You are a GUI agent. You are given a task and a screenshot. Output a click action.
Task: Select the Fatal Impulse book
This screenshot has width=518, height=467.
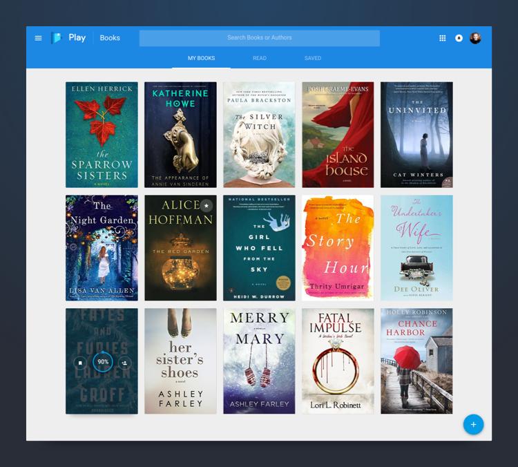tap(338, 361)
